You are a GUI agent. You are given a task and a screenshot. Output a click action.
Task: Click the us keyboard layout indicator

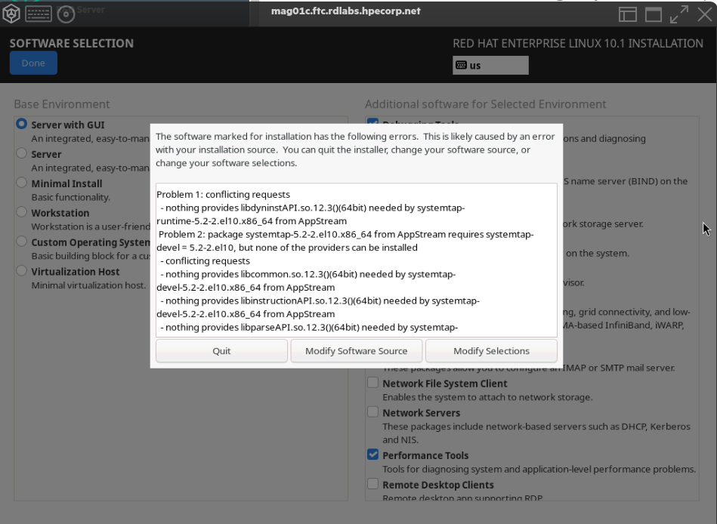(490, 66)
